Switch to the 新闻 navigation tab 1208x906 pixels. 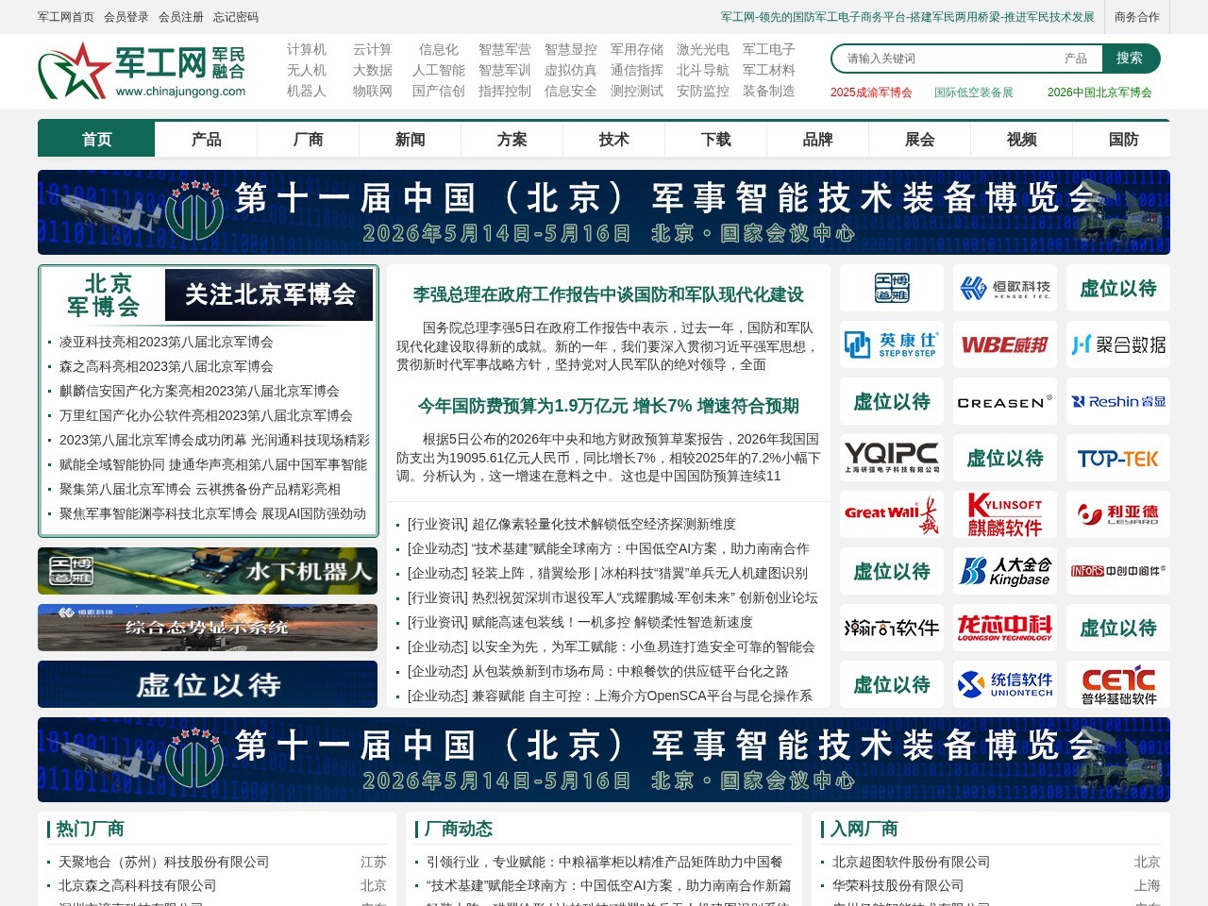point(409,139)
